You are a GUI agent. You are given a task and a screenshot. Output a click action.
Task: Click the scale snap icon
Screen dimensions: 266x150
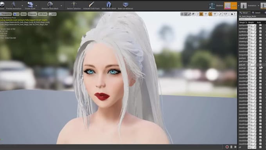[x=220, y=14]
